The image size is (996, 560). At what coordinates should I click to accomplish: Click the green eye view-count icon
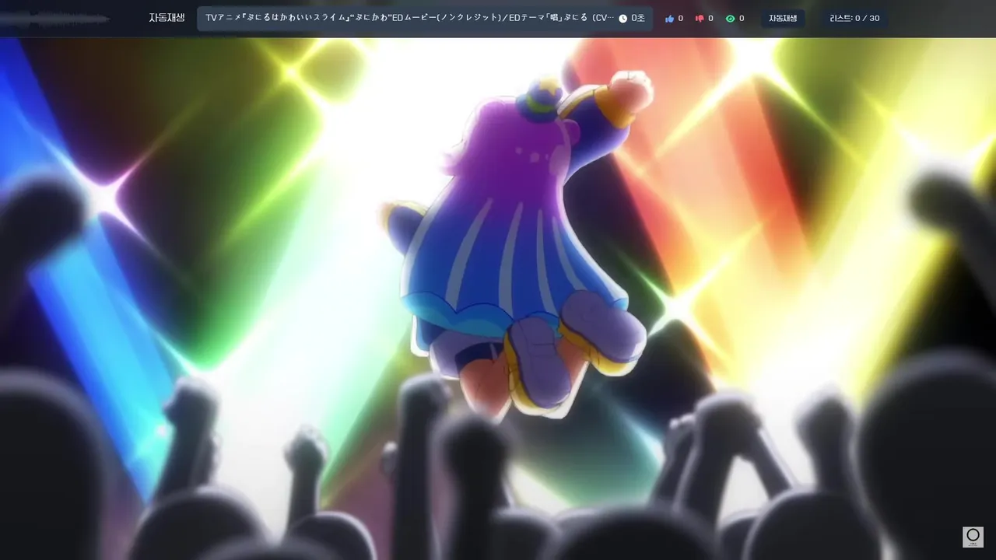[730, 19]
